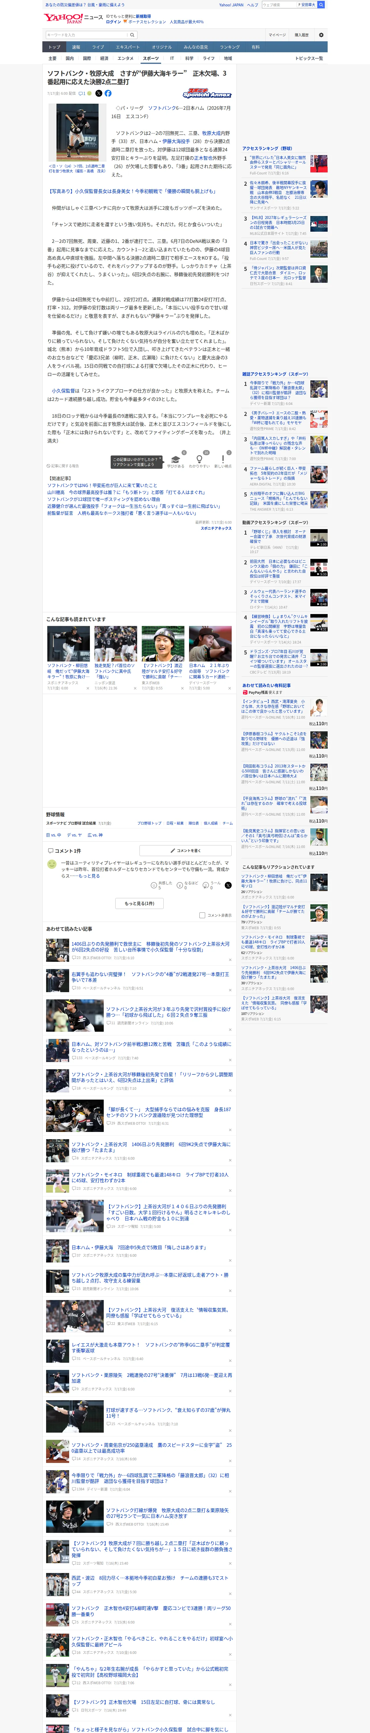Click the もっと見る(1件) button

(x=140, y=903)
